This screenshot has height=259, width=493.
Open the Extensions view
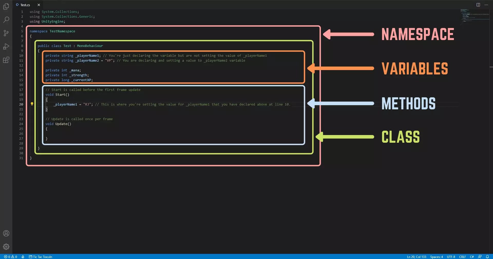pyautogui.click(x=6, y=60)
